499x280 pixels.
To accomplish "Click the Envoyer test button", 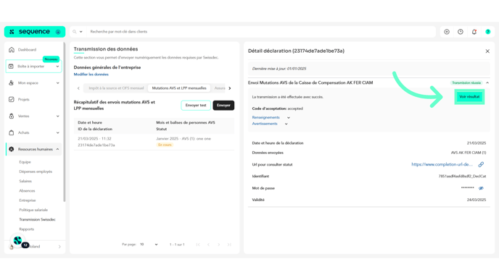I will pyautogui.click(x=196, y=106).
